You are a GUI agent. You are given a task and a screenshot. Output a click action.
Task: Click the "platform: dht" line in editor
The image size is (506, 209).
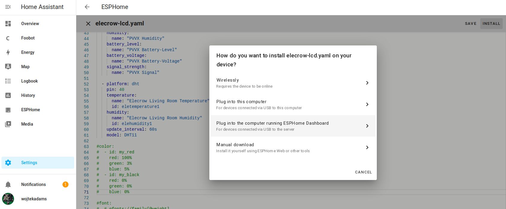click(121, 84)
